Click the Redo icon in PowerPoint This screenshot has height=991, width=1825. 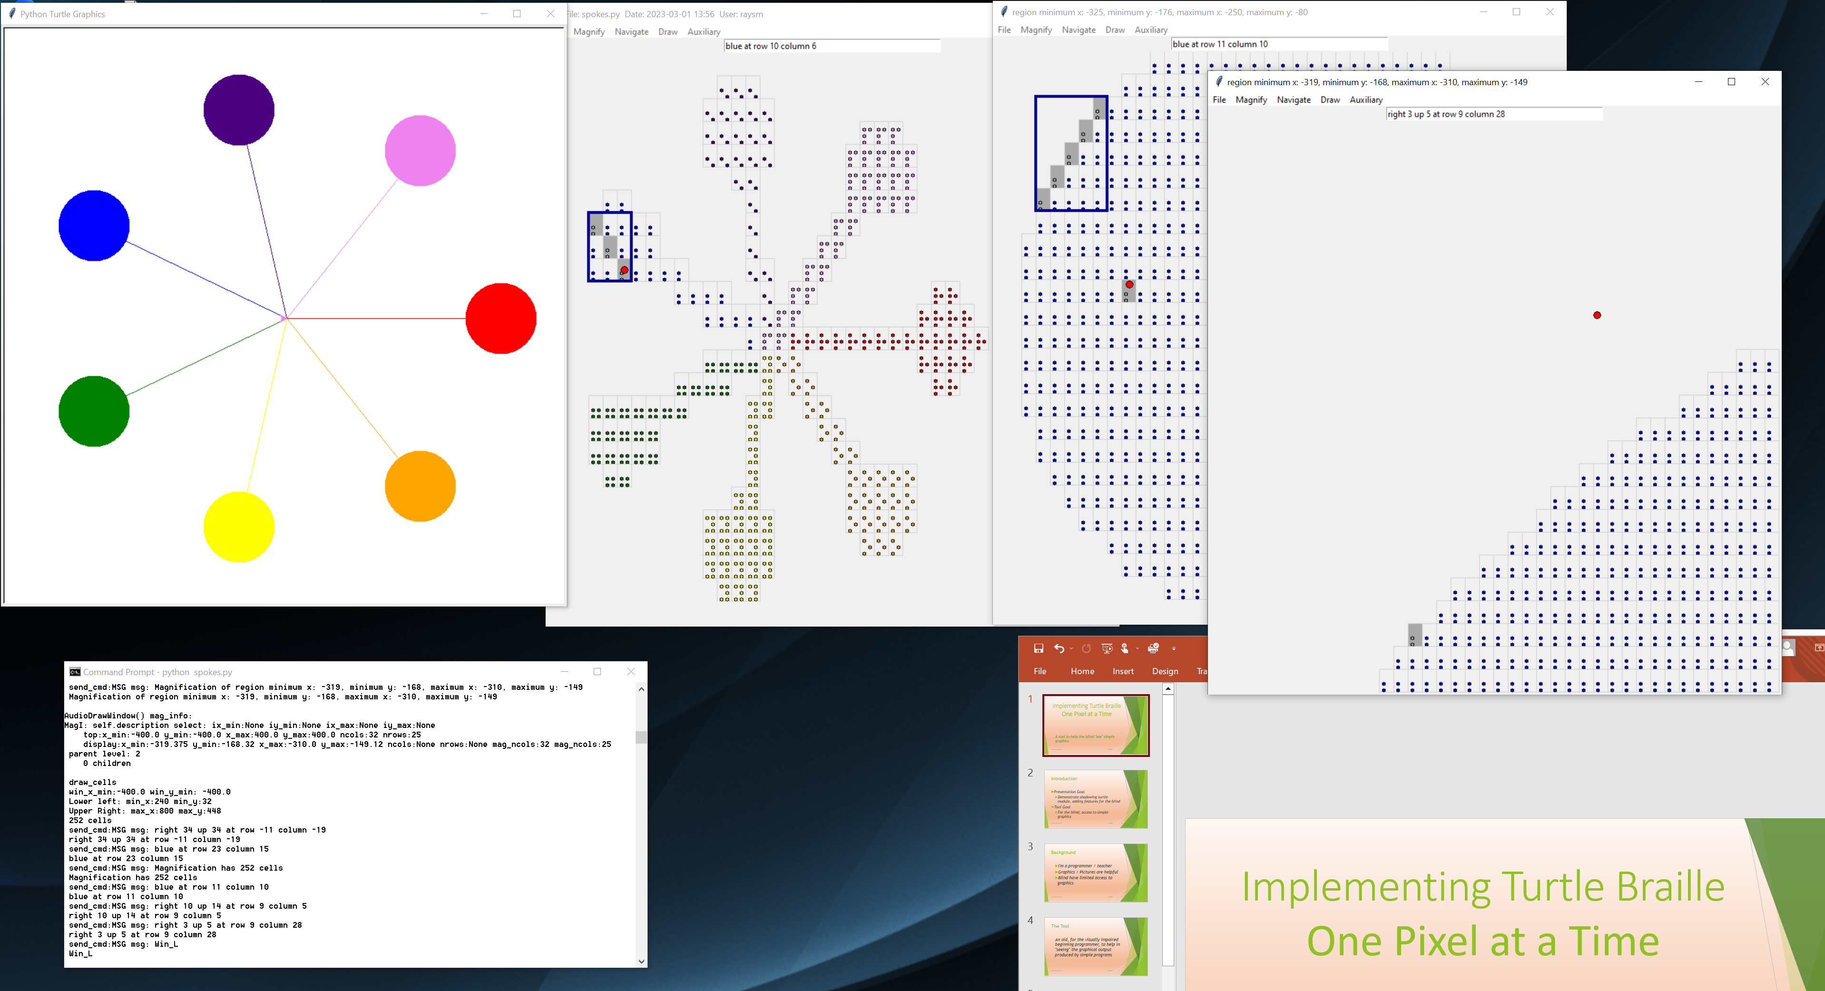pos(1086,648)
